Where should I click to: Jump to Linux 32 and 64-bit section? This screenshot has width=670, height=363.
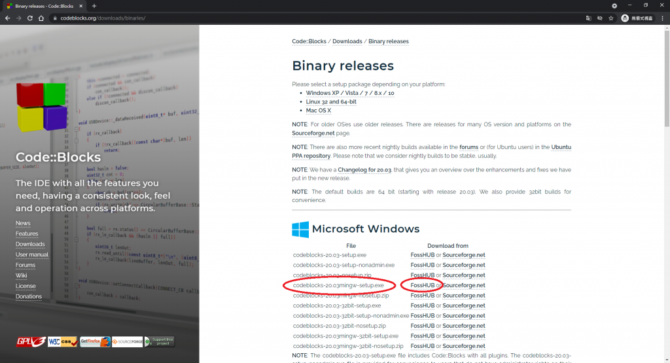[331, 101]
